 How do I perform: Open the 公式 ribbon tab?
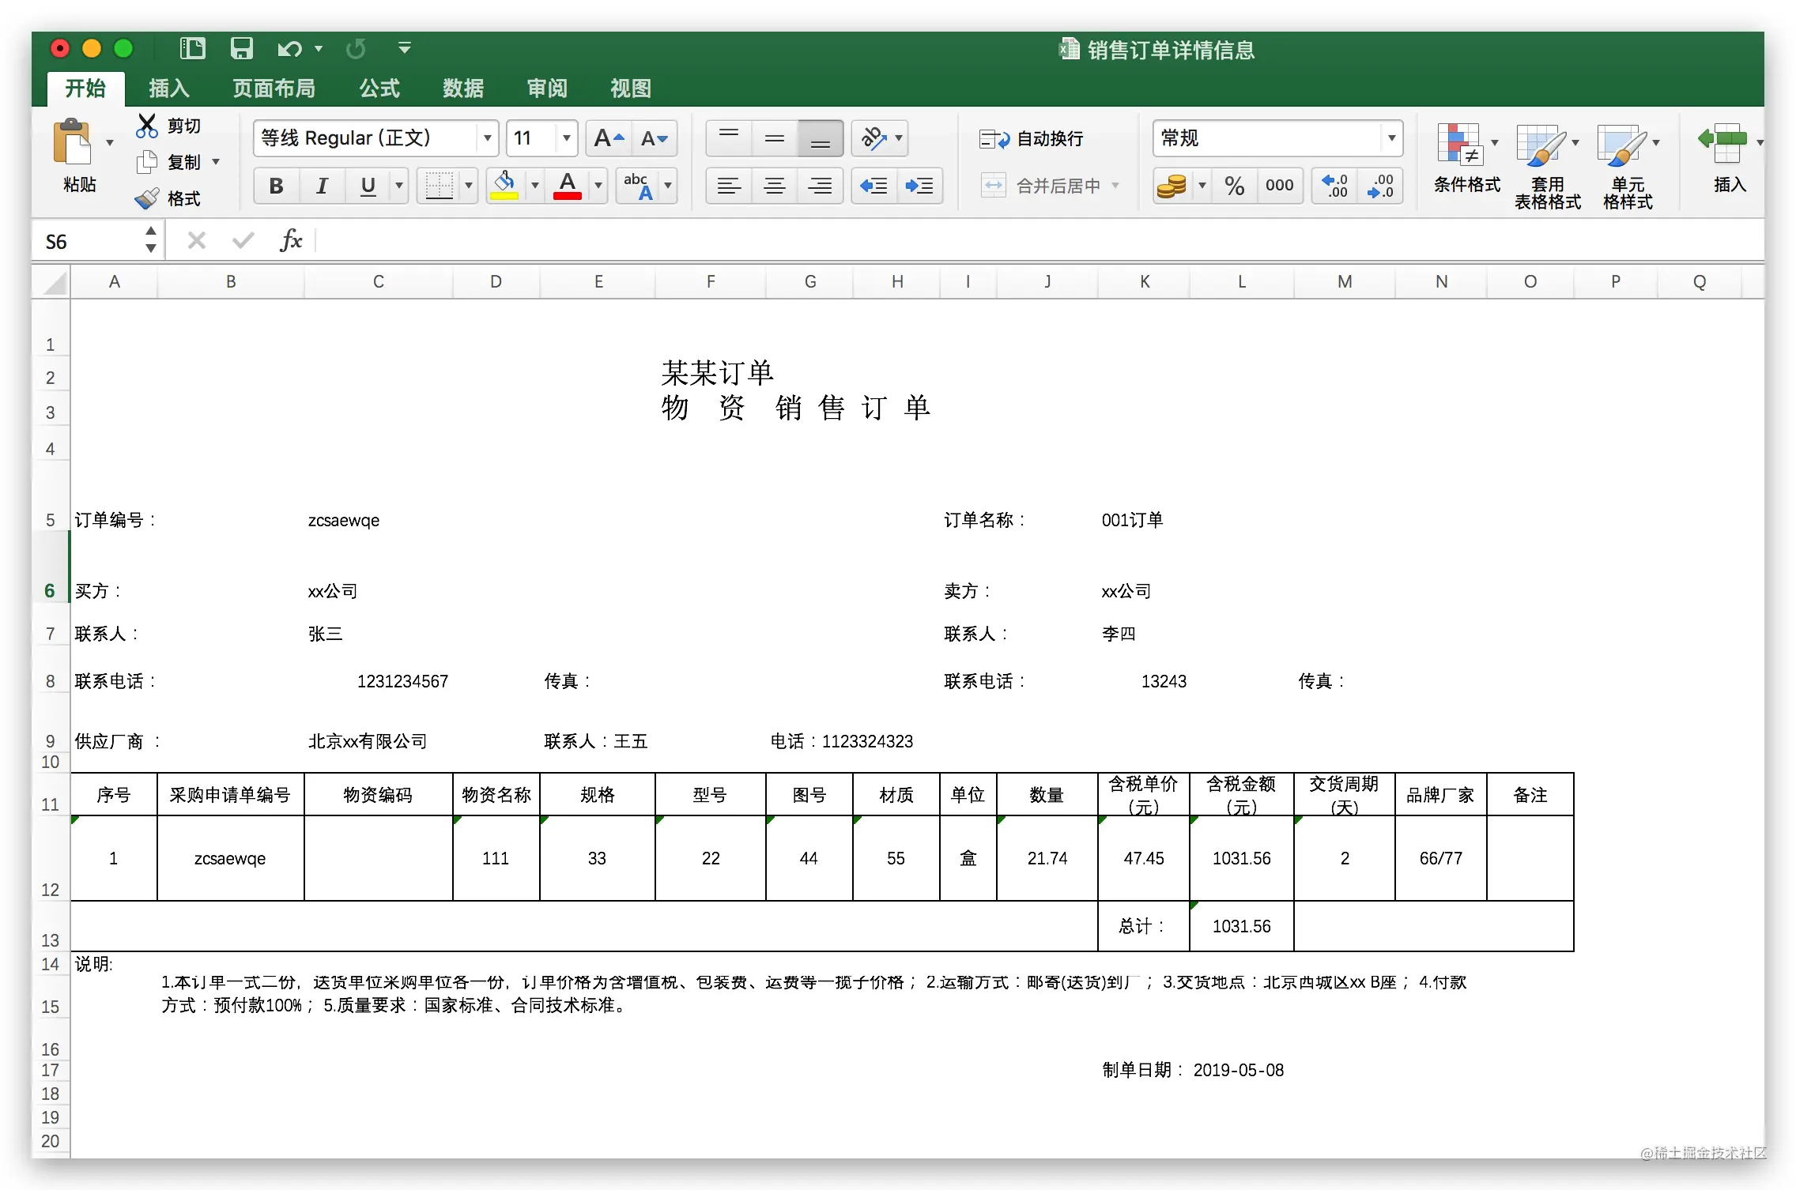tap(379, 88)
